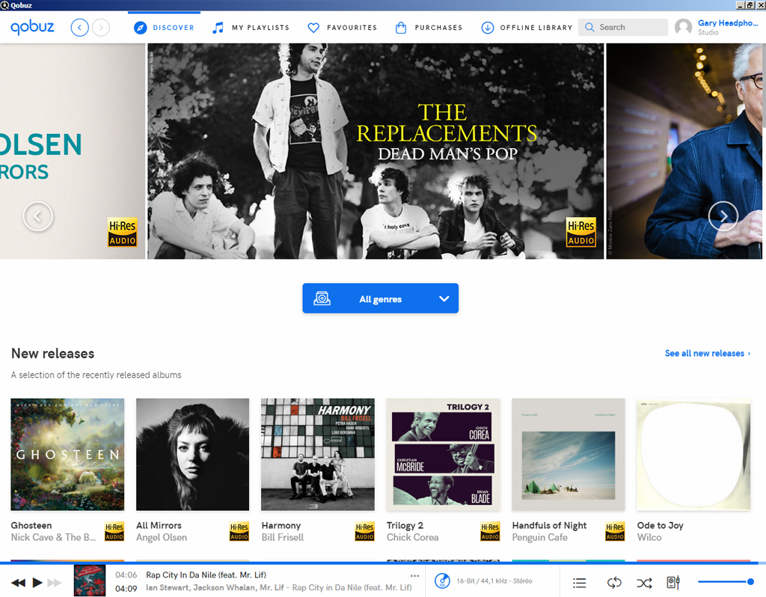Open artist Chick Corea
This screenshot has width=766, height=597.
(x=412, y=537)
